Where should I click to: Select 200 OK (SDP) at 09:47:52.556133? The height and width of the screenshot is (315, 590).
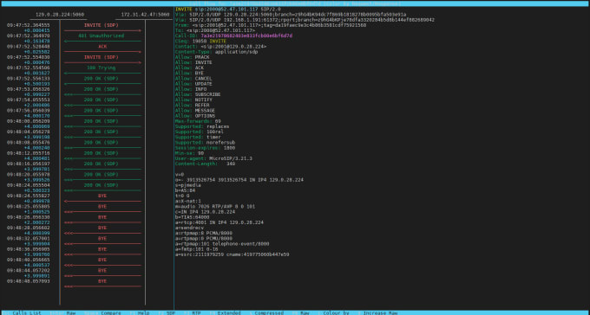(x=101, y=79)
